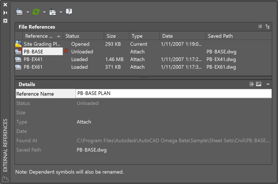Viewport: 278px width, 184px height.
Task: Select the Attach DWG tool
Action: click(19, 12)
